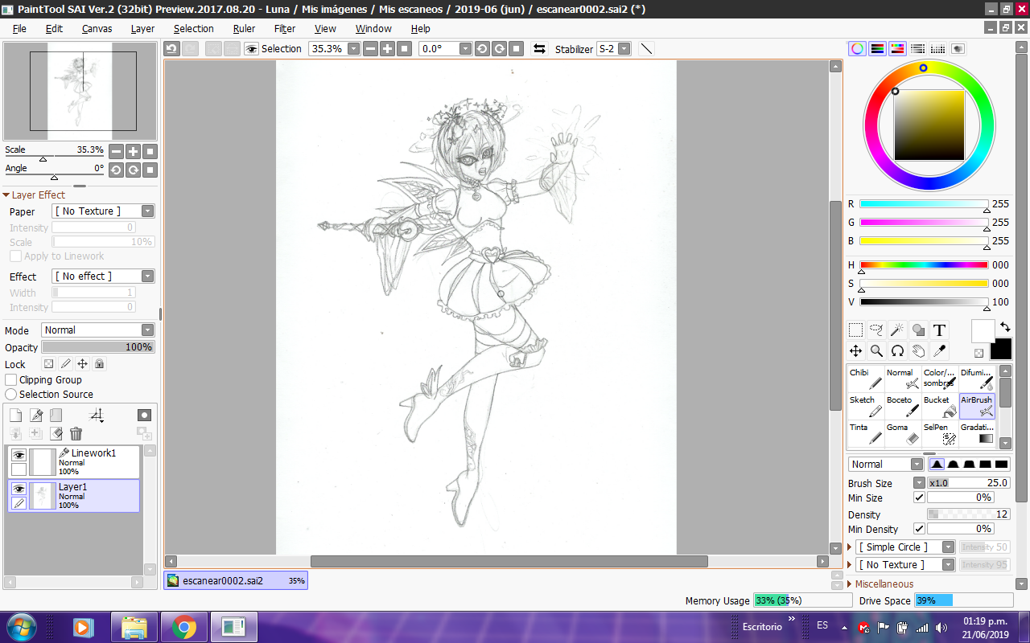Image resolution: width=1030 pixels, height=643 pixels.
Task: Choose the Boceto brush preset
Action: click(x=903, y=407)
